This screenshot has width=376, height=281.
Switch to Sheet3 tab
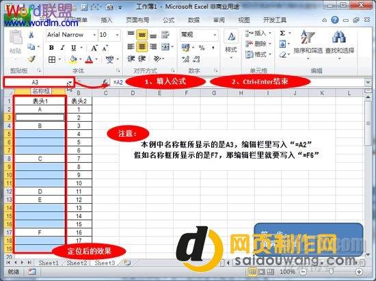(105, 263)
